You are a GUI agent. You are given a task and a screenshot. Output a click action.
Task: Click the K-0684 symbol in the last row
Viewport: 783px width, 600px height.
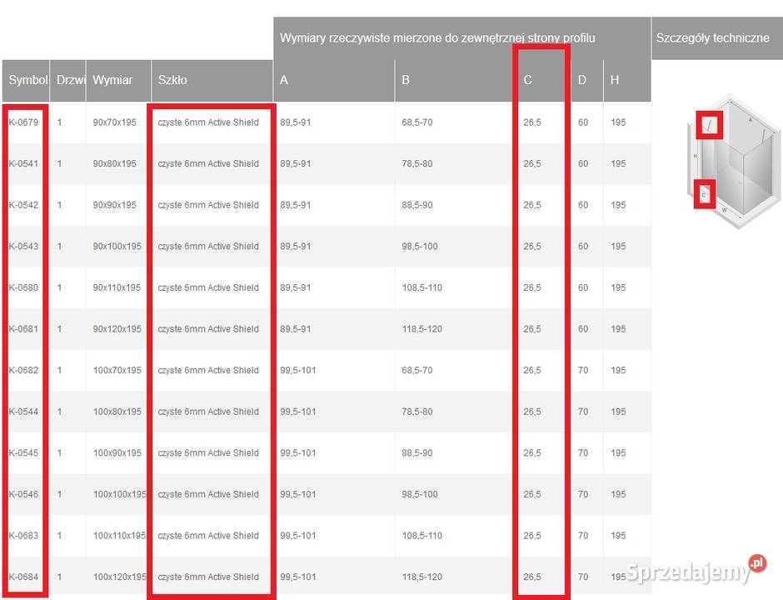pyautogui.click(x=24, y=577)
